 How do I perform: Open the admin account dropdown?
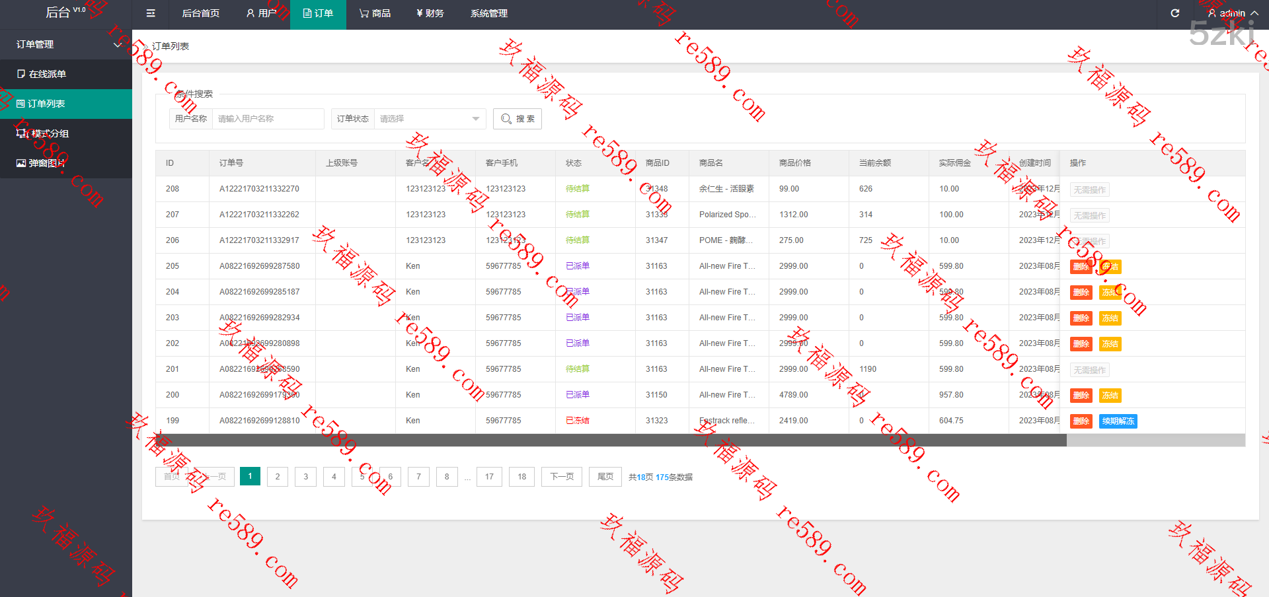1232,13
